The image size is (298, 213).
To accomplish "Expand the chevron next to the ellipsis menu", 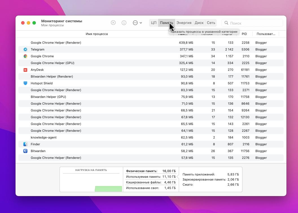I will (x=141, y=23).
